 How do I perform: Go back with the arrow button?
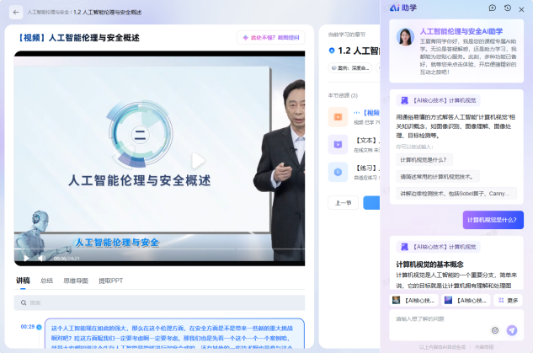point(16,13)
